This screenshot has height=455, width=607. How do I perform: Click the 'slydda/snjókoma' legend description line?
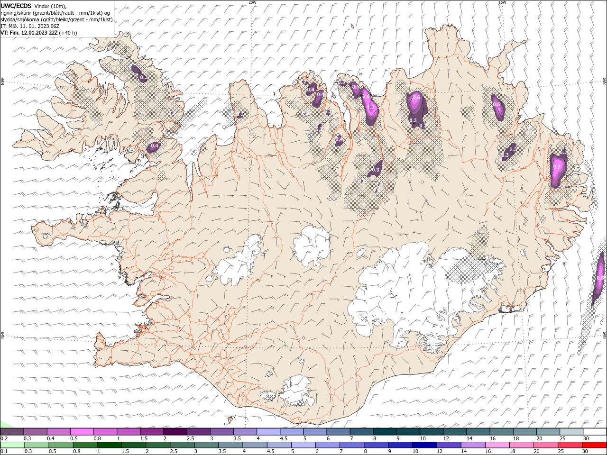point(56,19)
